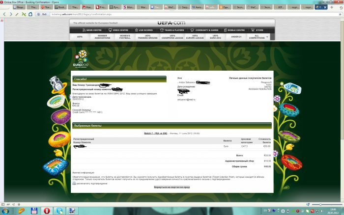Switch to the 'Book...' tab
This screenshot has width=344, height=215.
[x=60, y=7]
